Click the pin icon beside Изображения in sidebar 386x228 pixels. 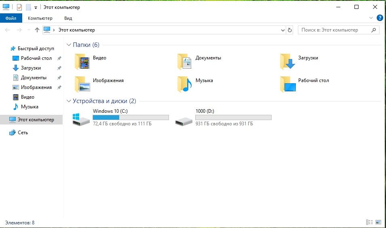[x=59, y=87]
